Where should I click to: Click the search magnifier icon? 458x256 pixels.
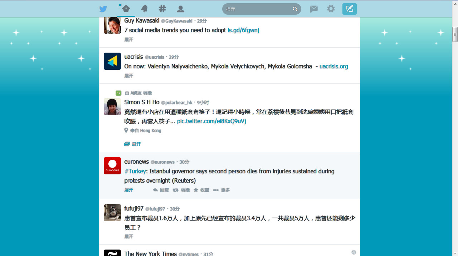[295, 9]
